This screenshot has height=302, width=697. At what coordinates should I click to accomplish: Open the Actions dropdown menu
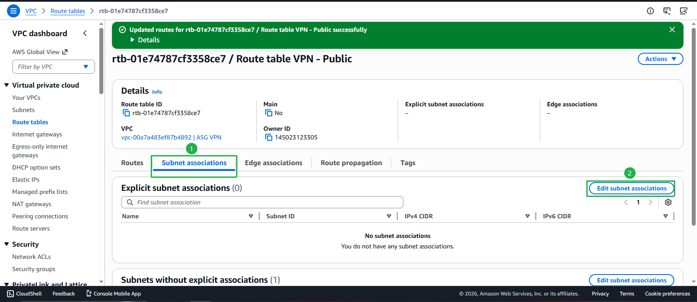[660, 59]
